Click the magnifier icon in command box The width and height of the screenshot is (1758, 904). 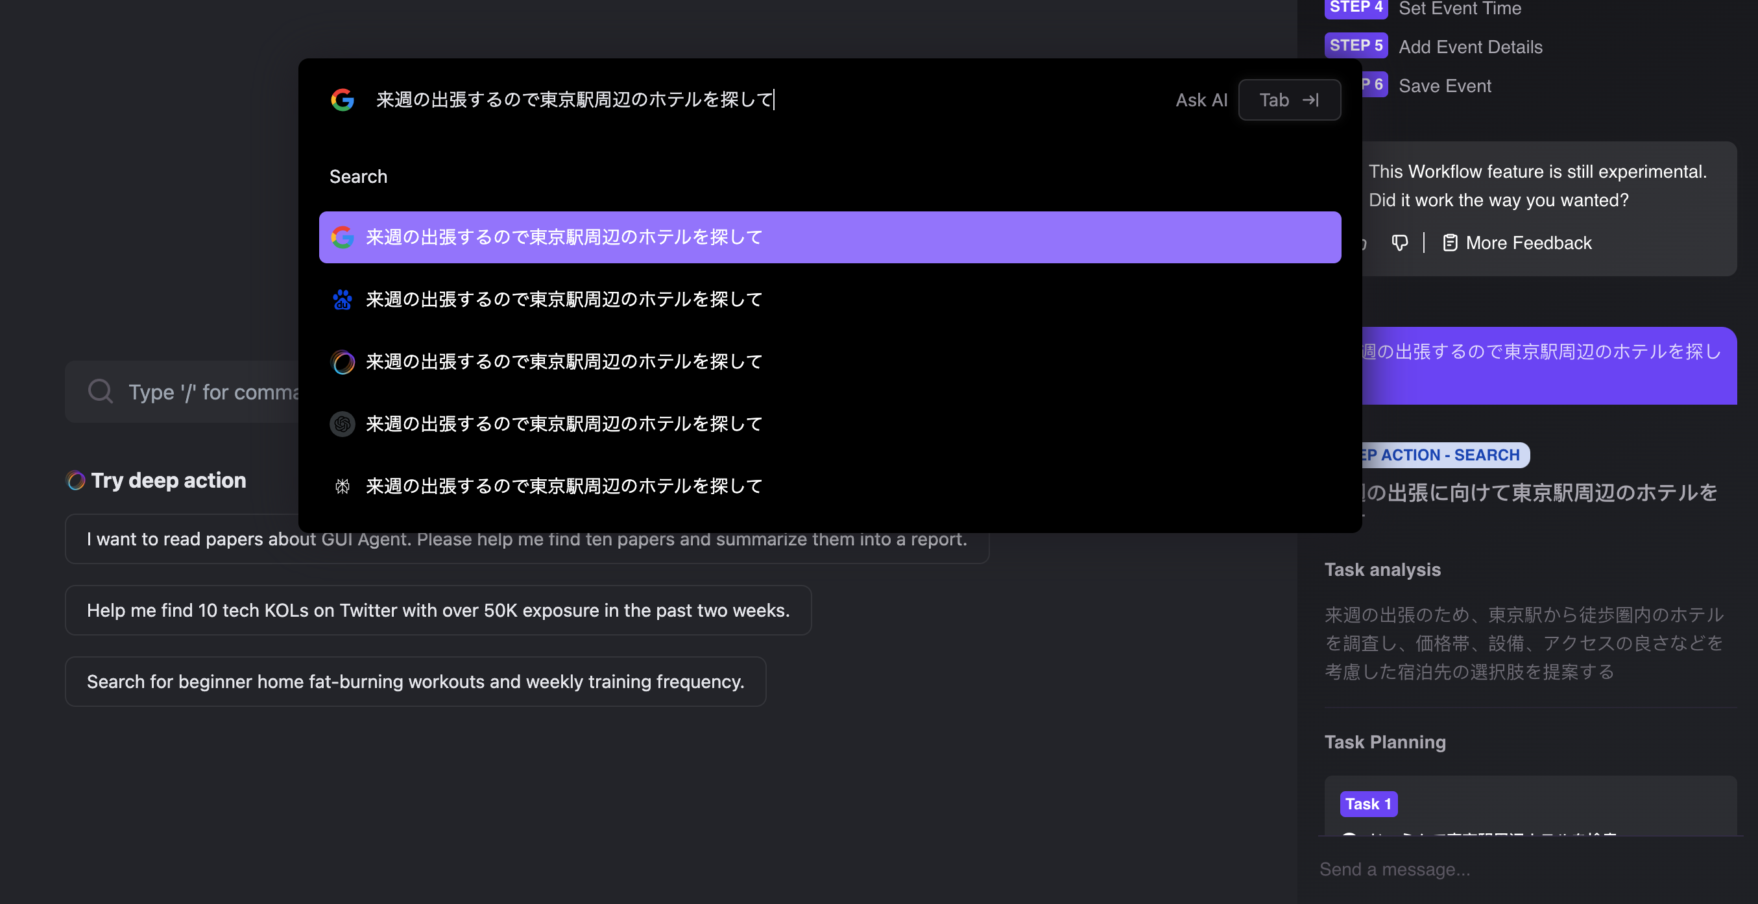point(101,392)
